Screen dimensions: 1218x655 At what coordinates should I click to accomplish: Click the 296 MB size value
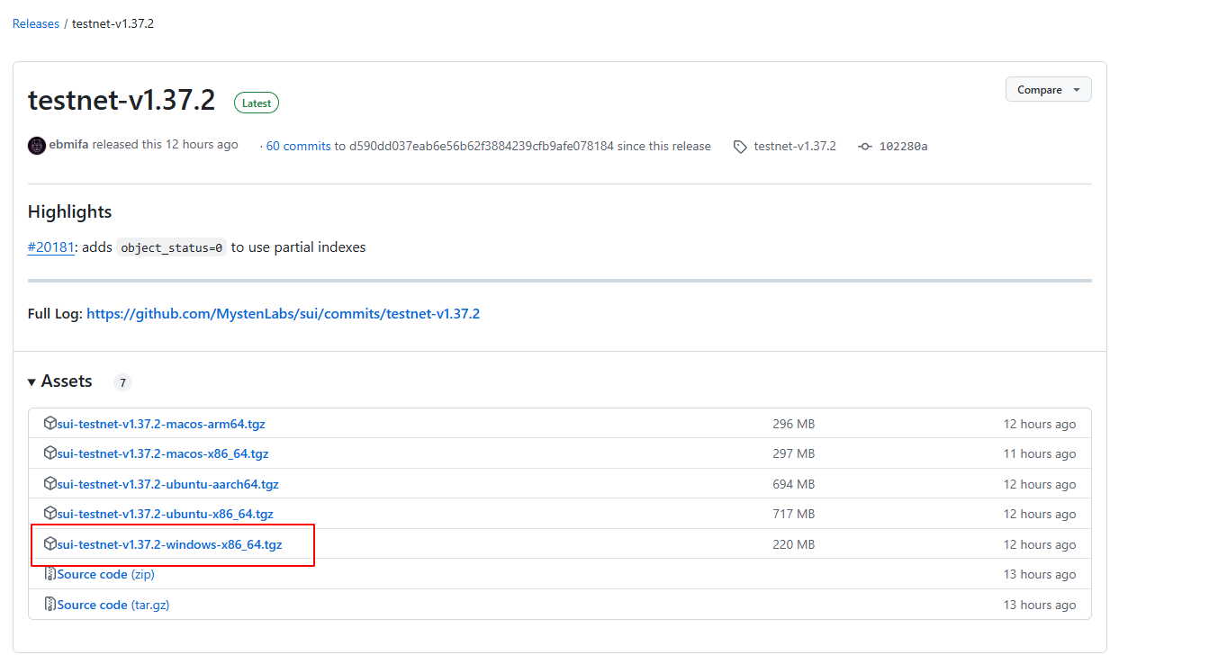793,424
